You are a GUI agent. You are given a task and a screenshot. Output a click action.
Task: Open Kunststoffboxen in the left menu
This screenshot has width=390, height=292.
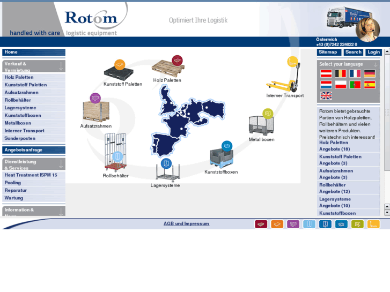[x=34, y=116]
